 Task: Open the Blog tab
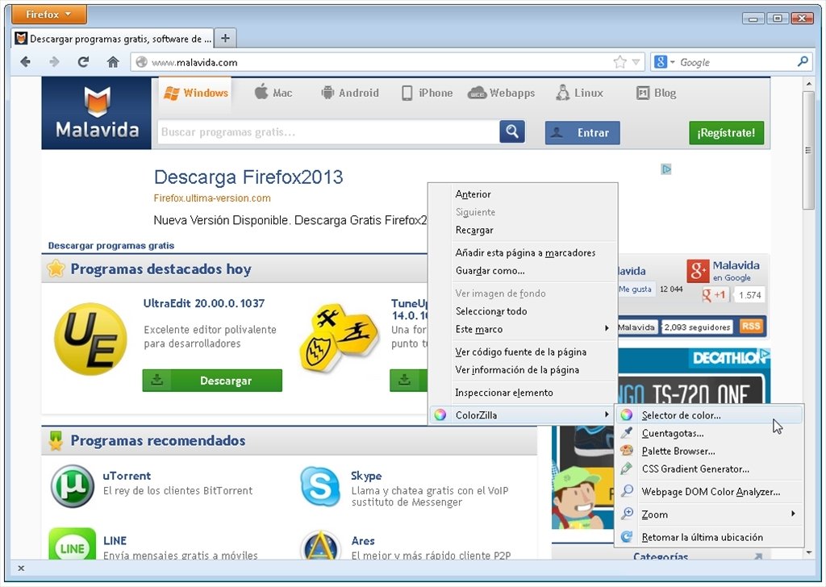pos(657,94)
